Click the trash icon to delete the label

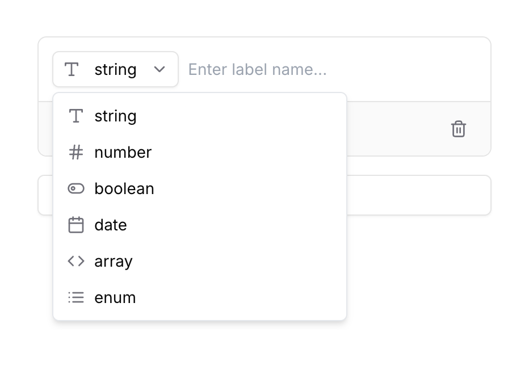459,129
